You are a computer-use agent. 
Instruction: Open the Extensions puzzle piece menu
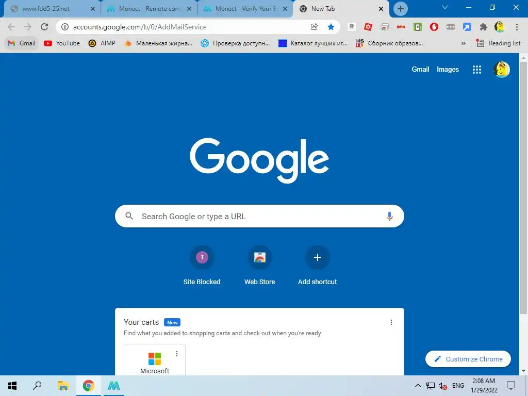pyautogui.click(x=484, y=27)
